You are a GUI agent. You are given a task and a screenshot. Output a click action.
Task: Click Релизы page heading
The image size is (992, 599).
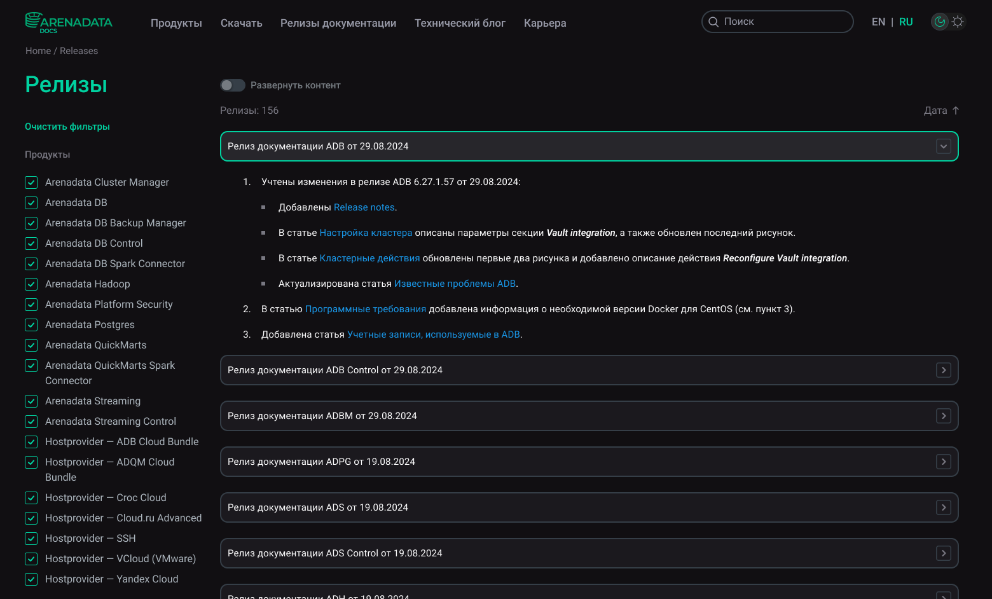(x=66, y=85)
